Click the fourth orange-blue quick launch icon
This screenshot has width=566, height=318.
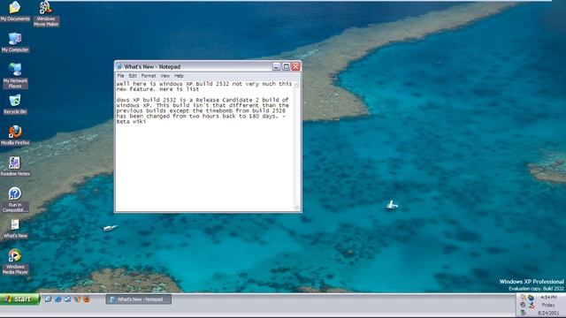click(77, 299)
